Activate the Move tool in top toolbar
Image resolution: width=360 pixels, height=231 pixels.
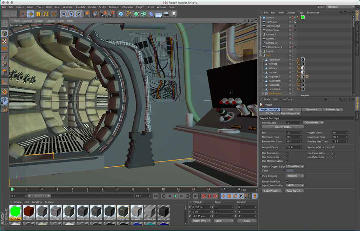pos(30,14)
